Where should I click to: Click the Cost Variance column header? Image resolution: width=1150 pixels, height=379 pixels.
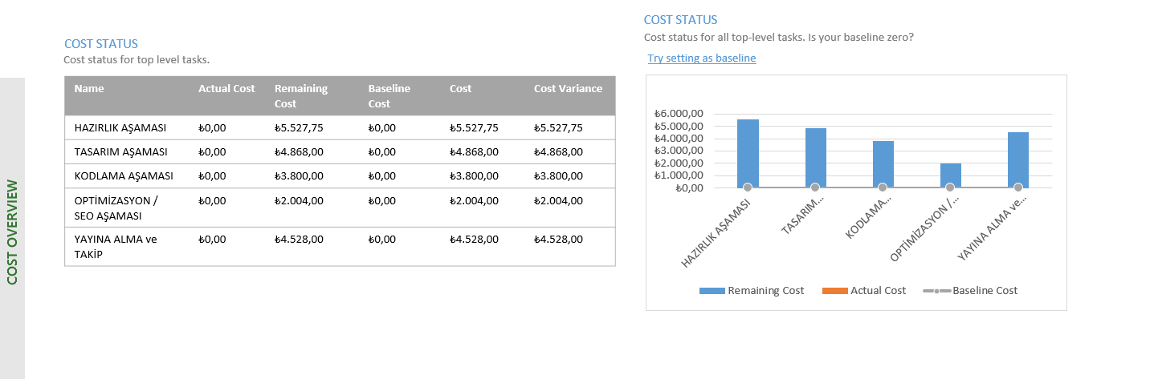568,89
